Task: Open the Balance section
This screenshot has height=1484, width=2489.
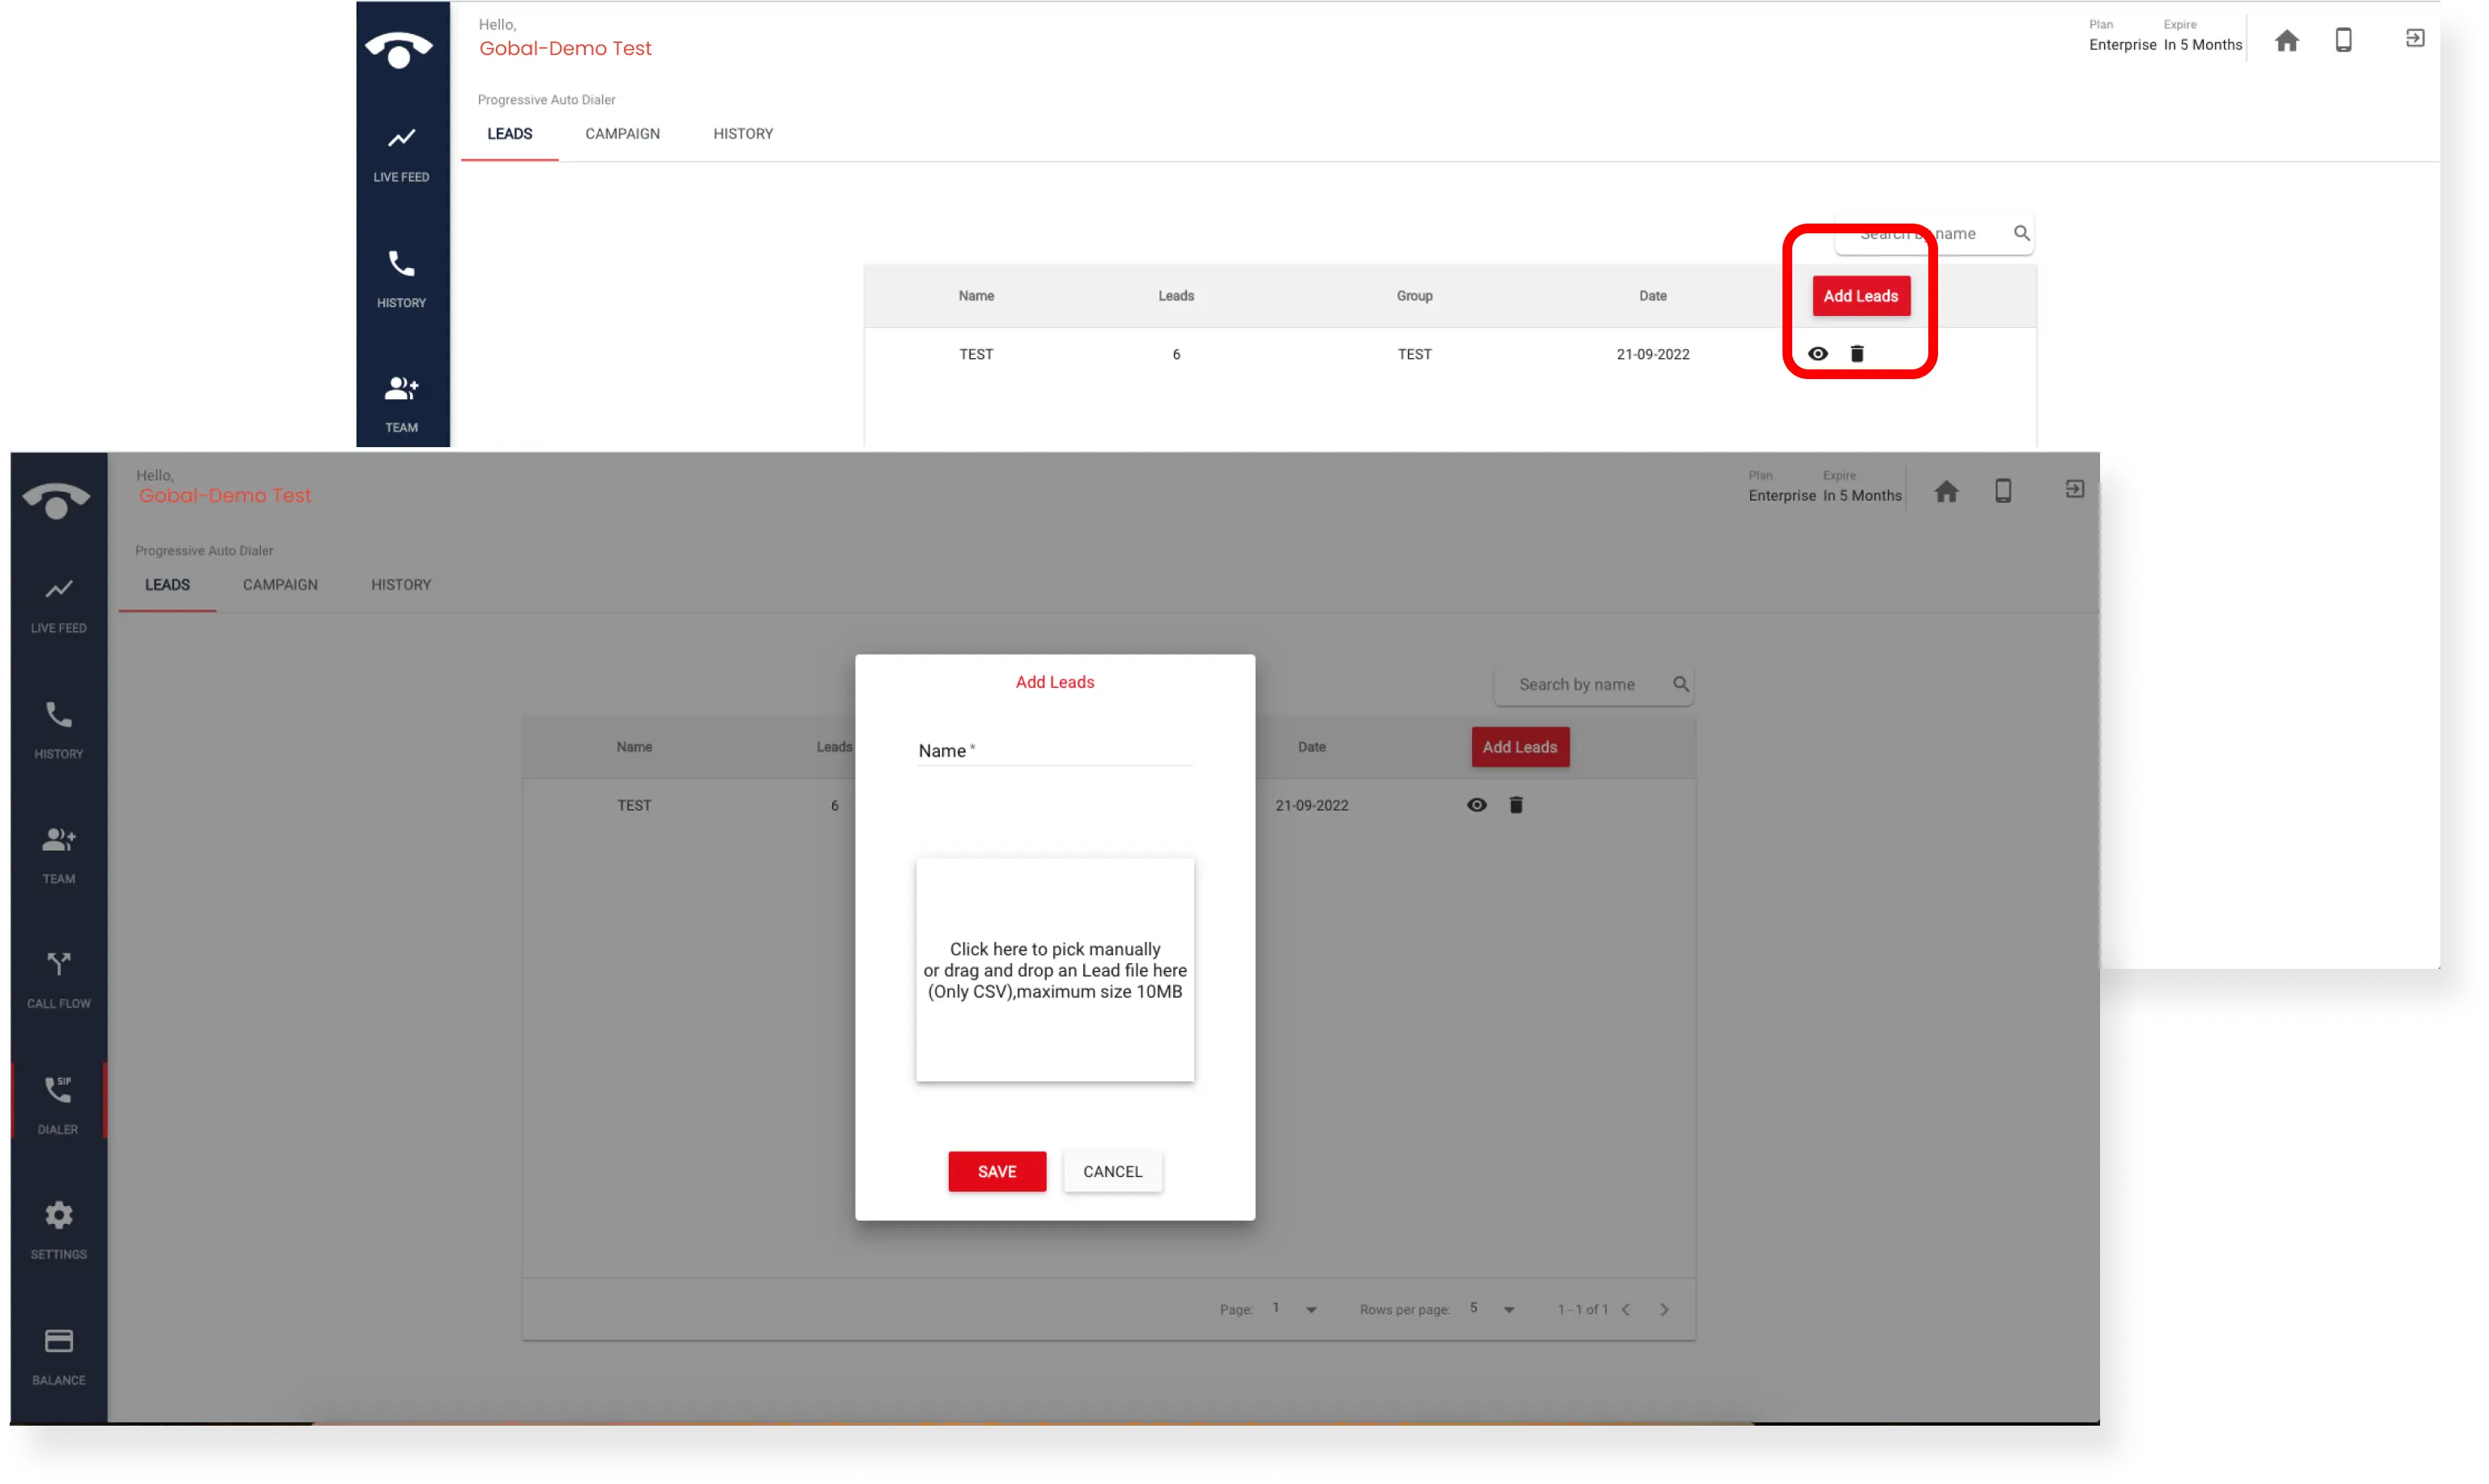Action: pyautogui.click(x=58, y=1352)
